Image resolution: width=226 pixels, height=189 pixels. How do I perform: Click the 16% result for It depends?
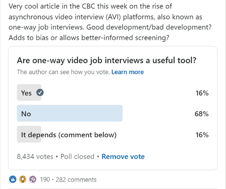click(202, 135)
